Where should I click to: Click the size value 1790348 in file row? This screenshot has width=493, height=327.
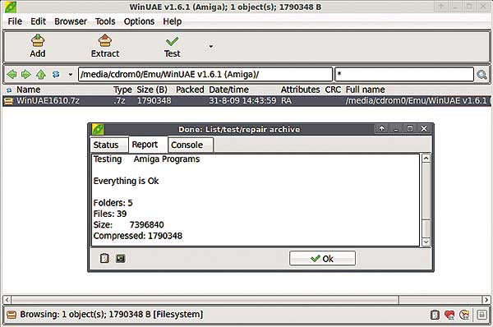[154, 100]
